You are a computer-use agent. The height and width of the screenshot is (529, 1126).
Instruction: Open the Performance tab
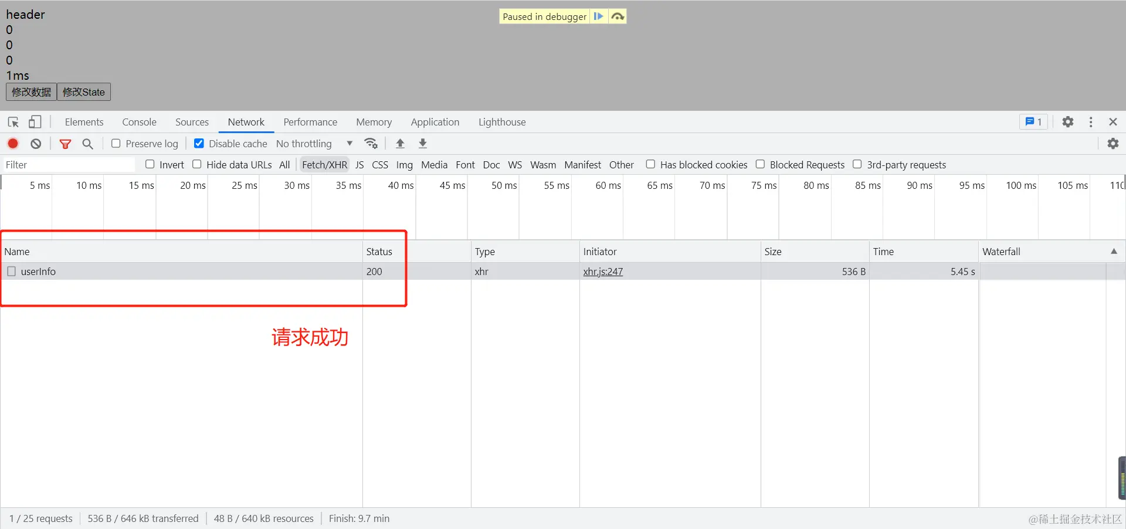coord(310,122)
